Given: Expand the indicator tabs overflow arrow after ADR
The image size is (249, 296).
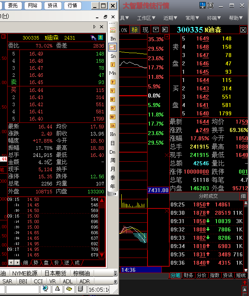Looking at the screenshot, I should click(x=115, y=282).
